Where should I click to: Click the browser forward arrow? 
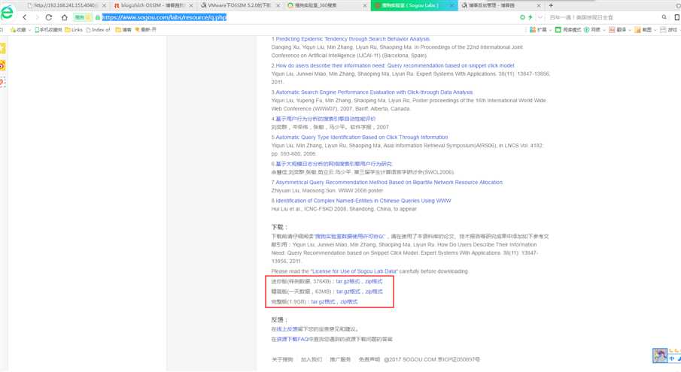coord(37,17)
